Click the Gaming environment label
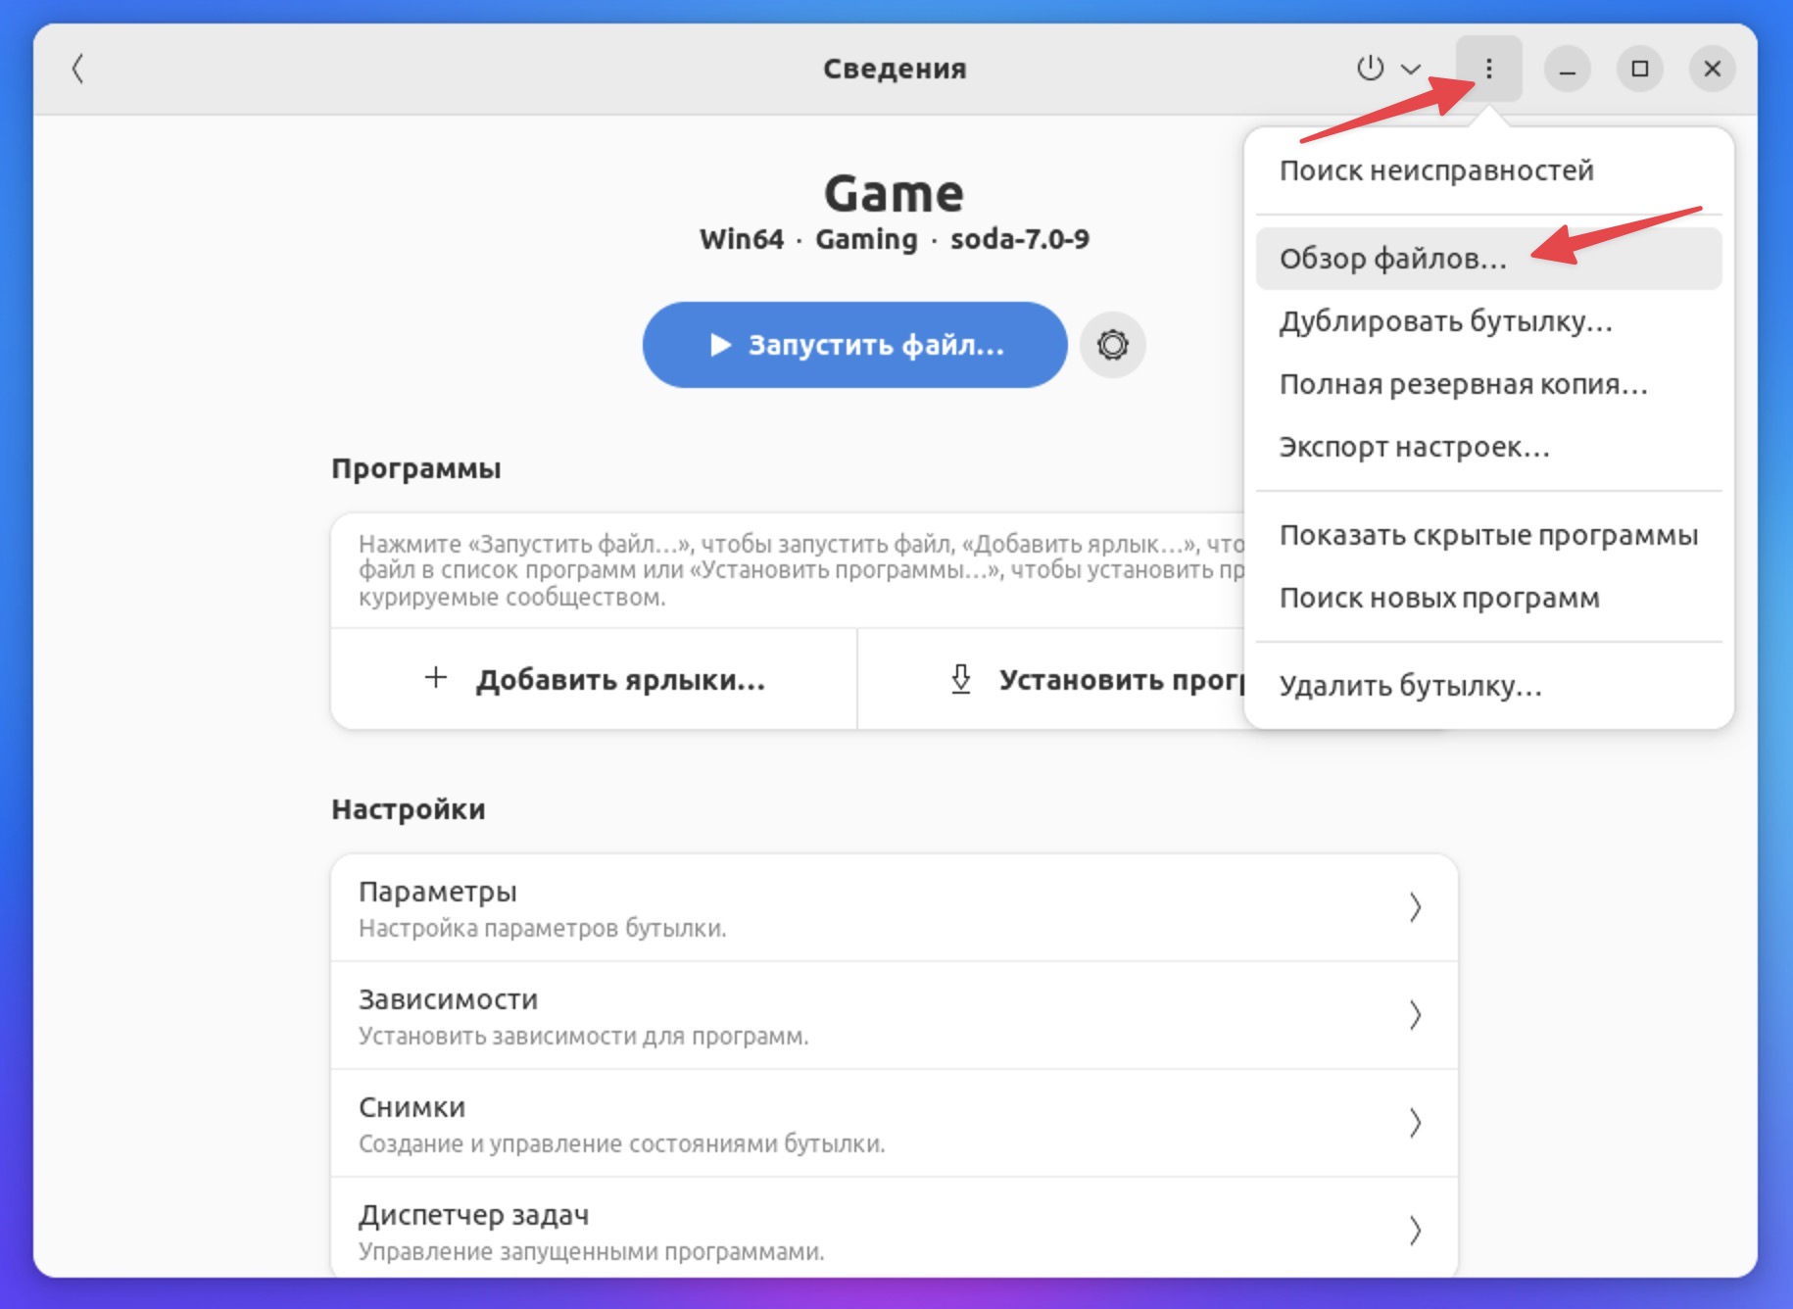 click(867, 239)
